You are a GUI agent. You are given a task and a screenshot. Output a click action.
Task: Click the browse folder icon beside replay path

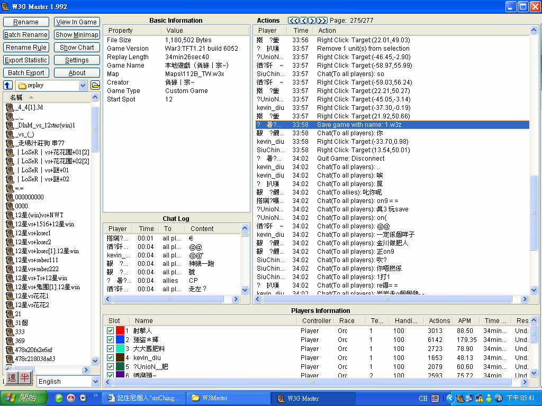tap(95, 85)
